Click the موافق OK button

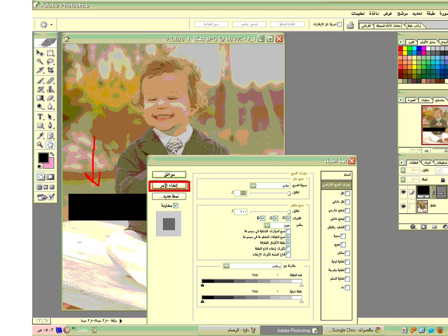pyautogui.click(x=168, y=175)
